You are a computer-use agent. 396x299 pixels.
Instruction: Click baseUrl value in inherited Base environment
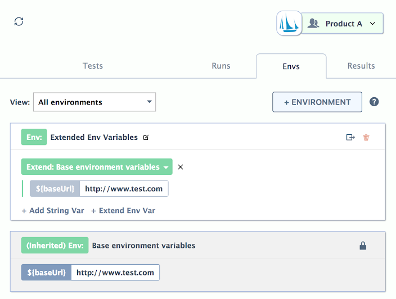[115, 273]
